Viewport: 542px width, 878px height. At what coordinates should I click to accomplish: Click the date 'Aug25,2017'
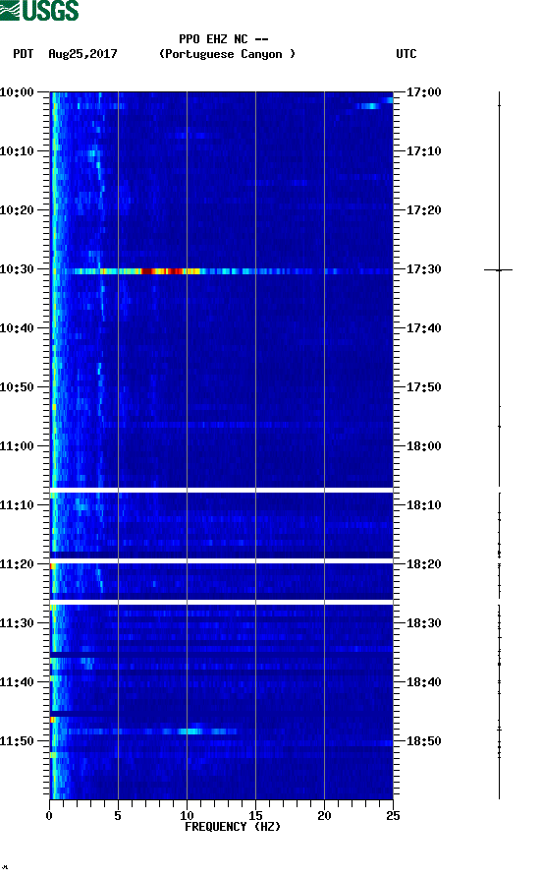[x=82, y=54]
